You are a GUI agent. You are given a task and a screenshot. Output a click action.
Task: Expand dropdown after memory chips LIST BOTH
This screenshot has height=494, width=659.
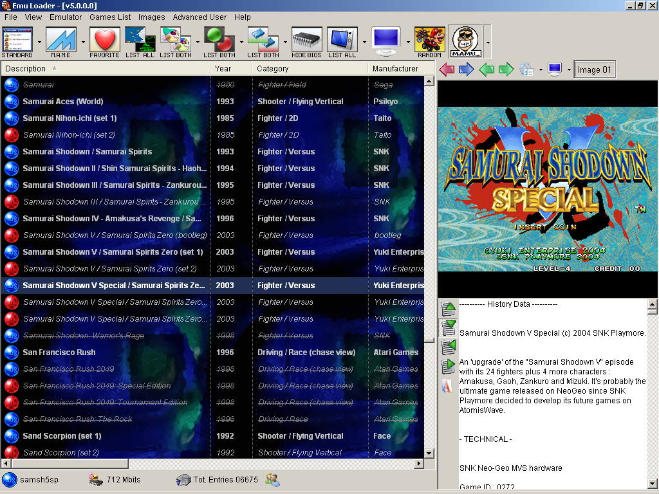tap(285, 42)
